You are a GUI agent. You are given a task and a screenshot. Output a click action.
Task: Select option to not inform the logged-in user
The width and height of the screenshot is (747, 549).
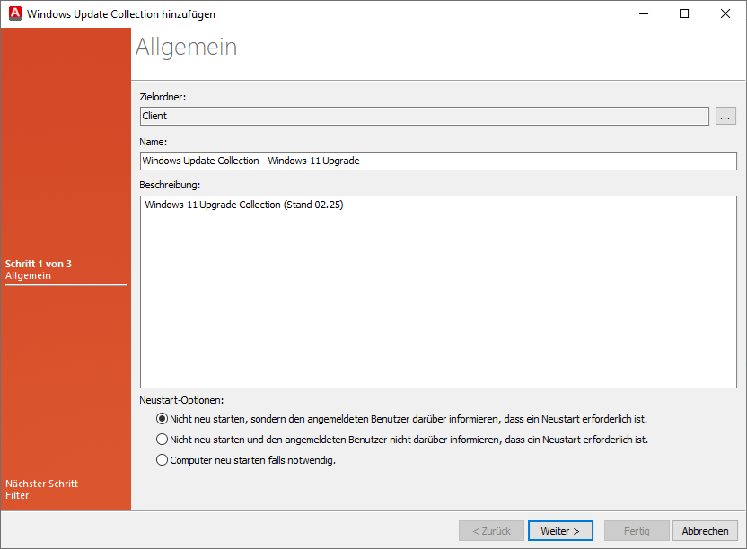pyautogui.click(x=163, y=439)
